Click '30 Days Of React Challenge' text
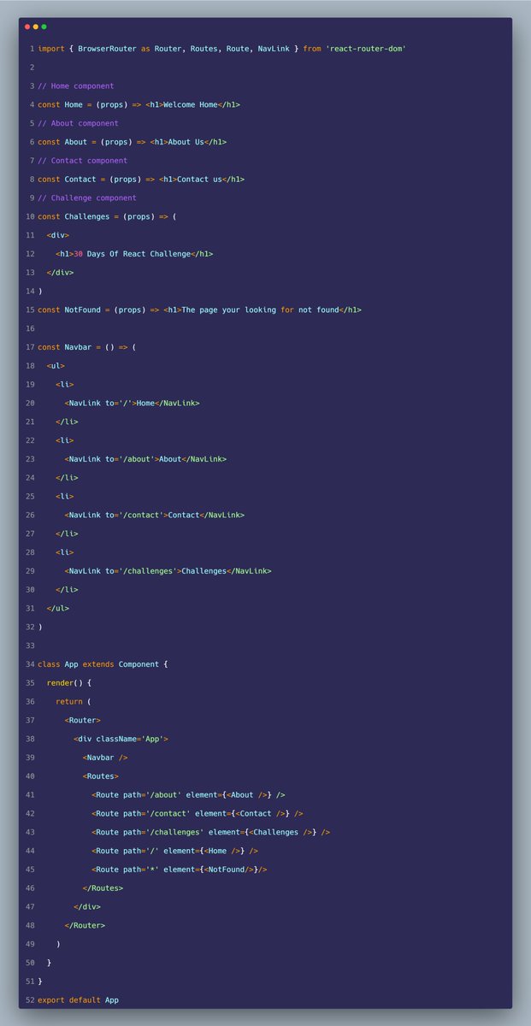 [131, 254]
